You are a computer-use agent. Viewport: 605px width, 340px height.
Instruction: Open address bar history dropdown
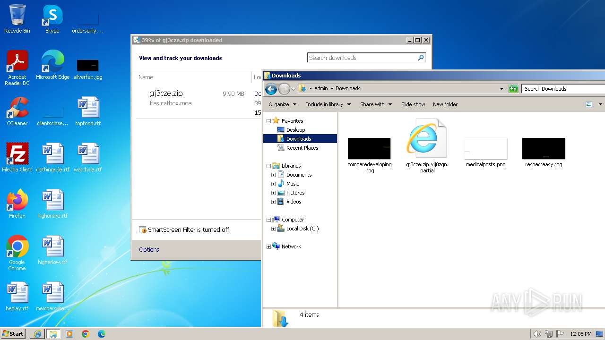pos(501,88)
